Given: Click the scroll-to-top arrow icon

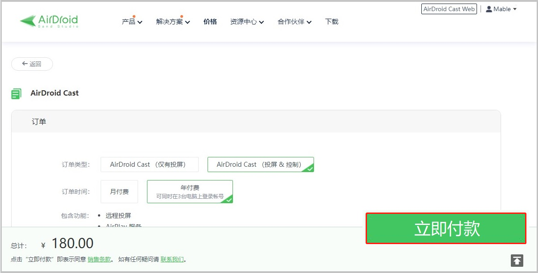Looking at the screenshot, I should tap(517, 261).
